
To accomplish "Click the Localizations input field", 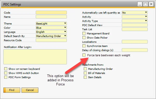I will click(x=135, y=42).
